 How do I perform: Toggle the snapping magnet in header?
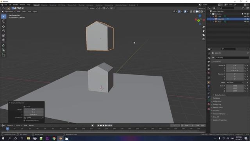tap(104, 8)
